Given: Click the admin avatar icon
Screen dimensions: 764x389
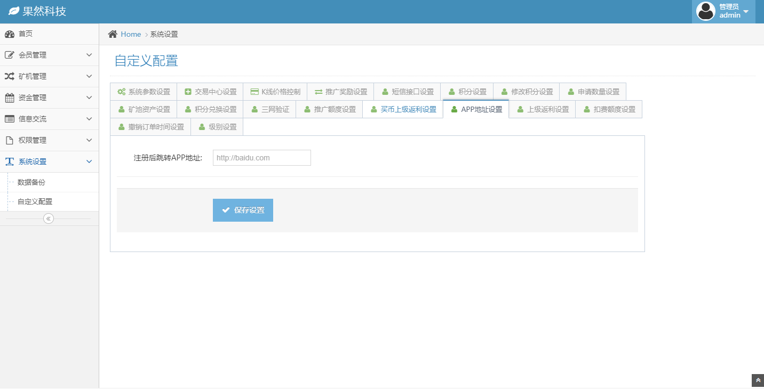Looking at the screenshot, I should [x=706, y=11].
